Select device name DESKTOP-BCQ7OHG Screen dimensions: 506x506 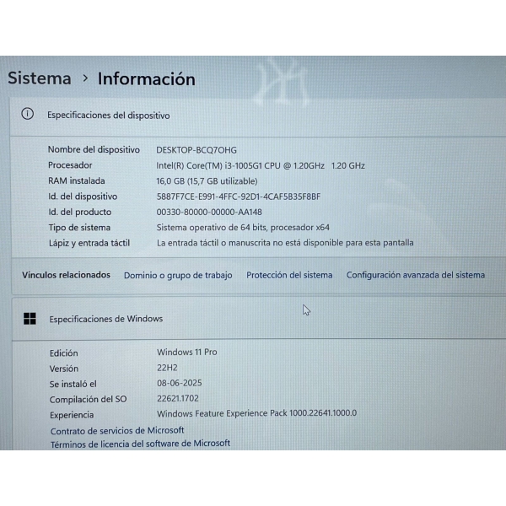(196, 150)
